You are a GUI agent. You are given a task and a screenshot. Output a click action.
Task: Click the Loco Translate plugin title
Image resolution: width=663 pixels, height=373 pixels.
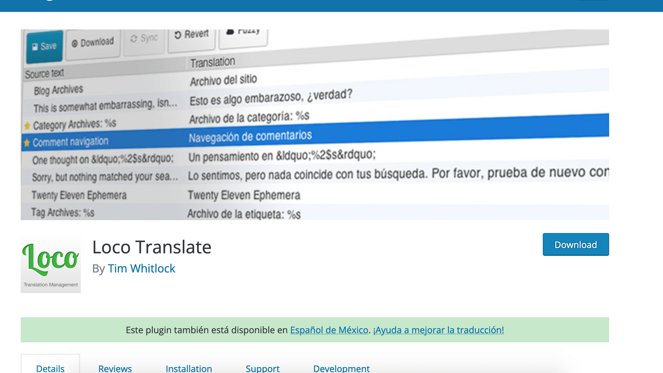click(152, 247)
